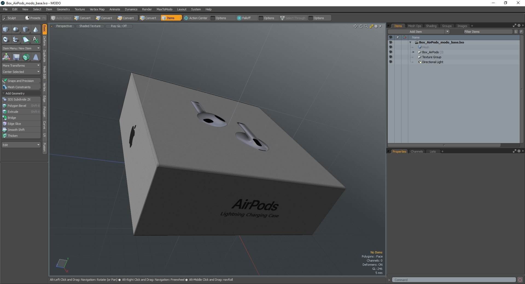Select the Cylinder primitive tool
This screenshot has height=284, width=525.
tap(26, 29)
